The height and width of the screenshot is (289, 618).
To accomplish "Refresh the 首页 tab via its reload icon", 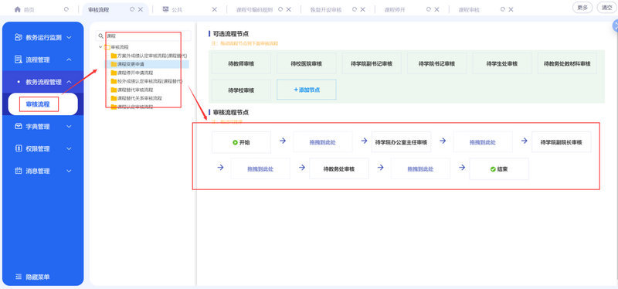I will tap(66, 9).
